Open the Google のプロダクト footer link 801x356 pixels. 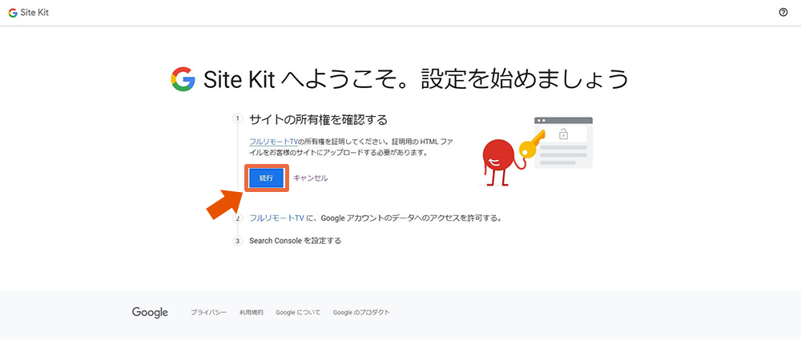pos(361,312)
